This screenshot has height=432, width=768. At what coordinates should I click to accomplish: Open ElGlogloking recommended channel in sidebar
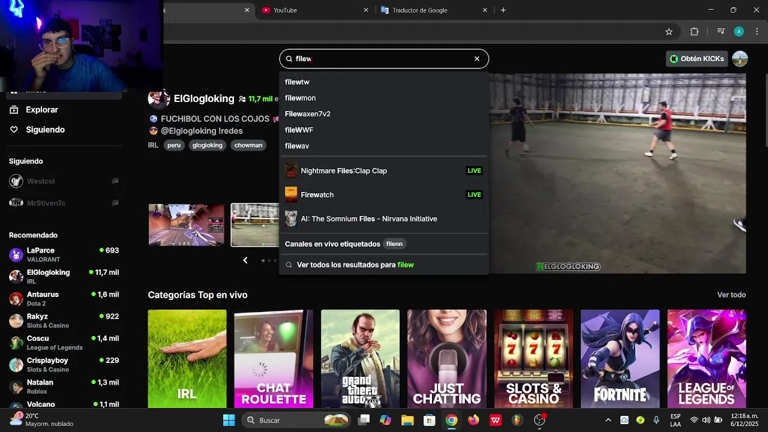coord(63,277)
